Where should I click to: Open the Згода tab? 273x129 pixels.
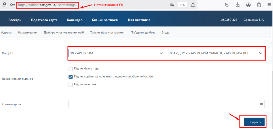[x=166, y=32]
